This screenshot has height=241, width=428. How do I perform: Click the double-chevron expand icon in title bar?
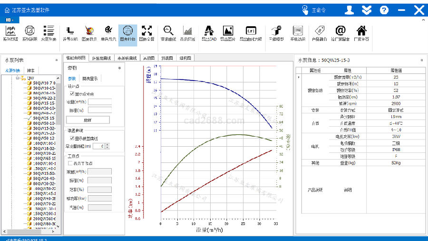pos(366,10)
